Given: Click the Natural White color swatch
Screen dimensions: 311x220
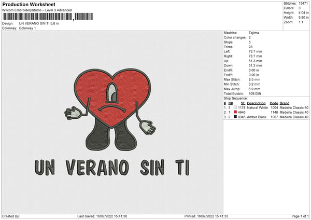Looking at the screenshot, I should point(235,107).
